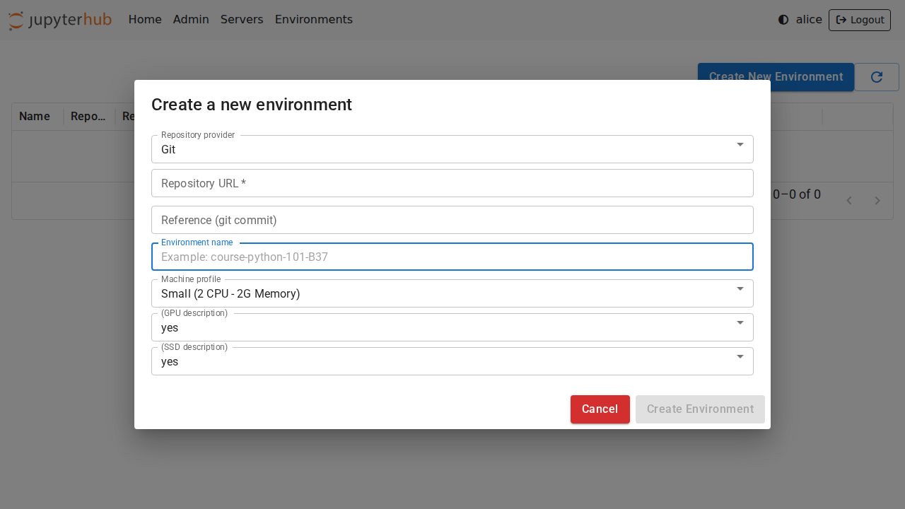This screenshot has width=905, height=509.
Task: Navigate to the Admin page
Action: click(191, 20)
